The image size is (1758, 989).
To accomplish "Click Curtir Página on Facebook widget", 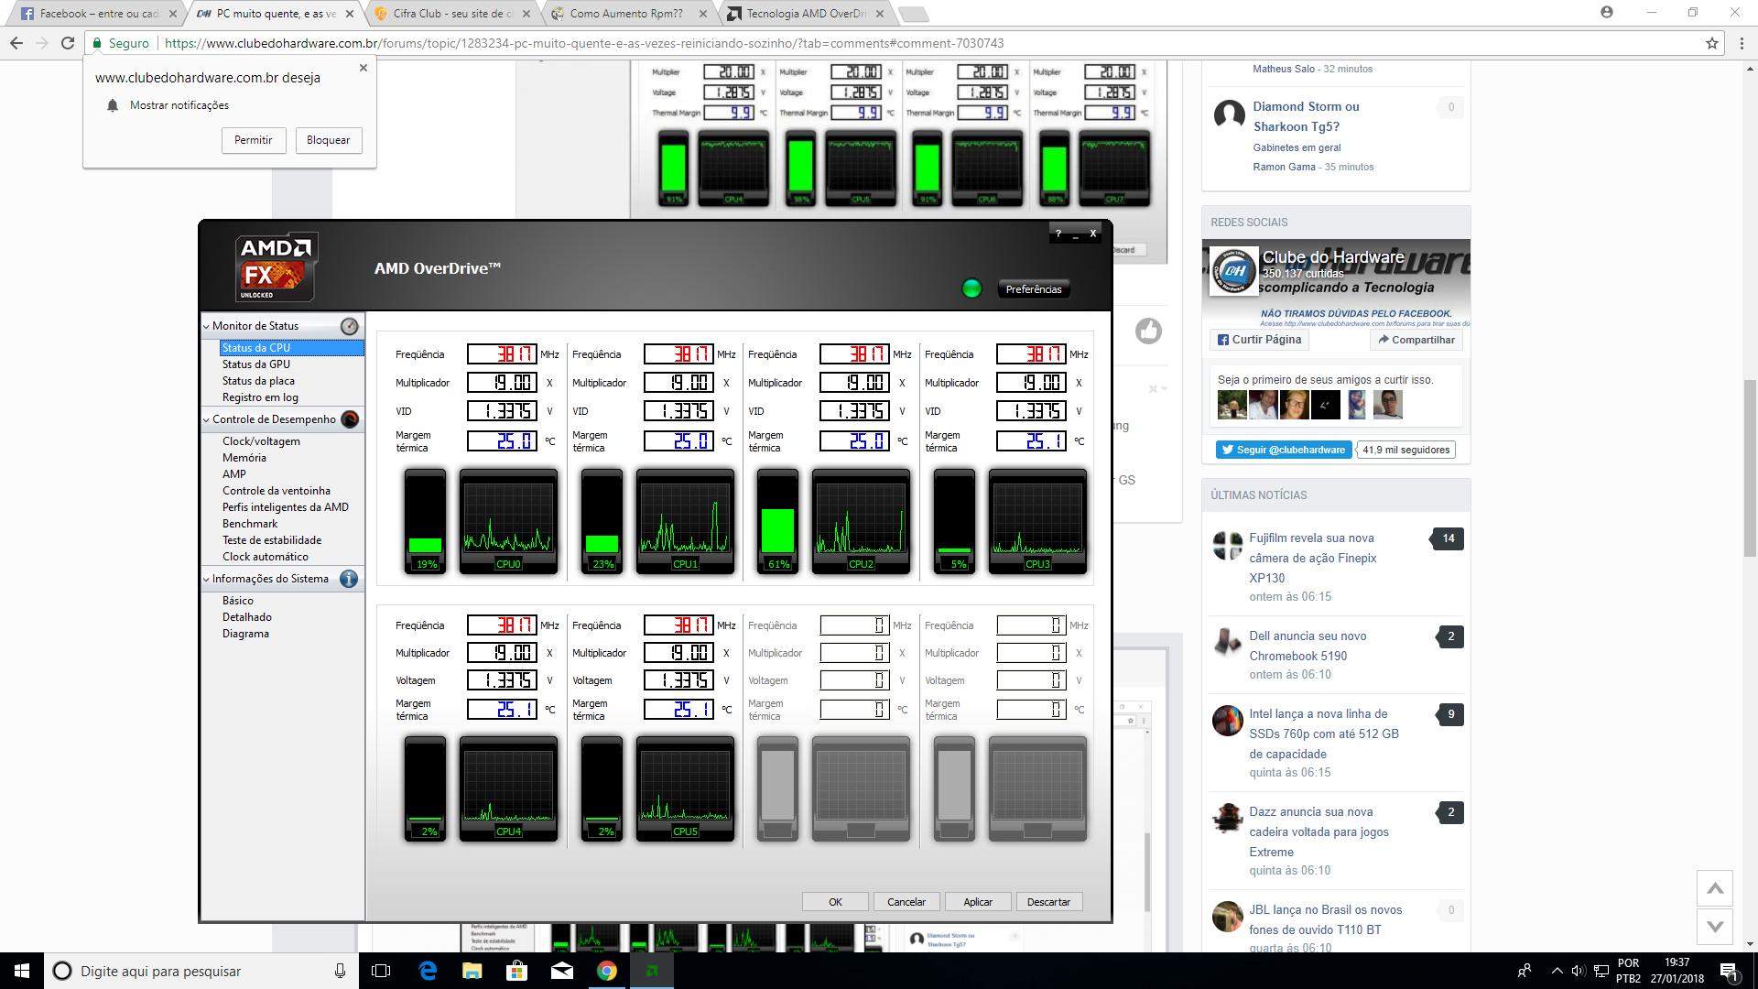I will click(x=1259, y=340).
